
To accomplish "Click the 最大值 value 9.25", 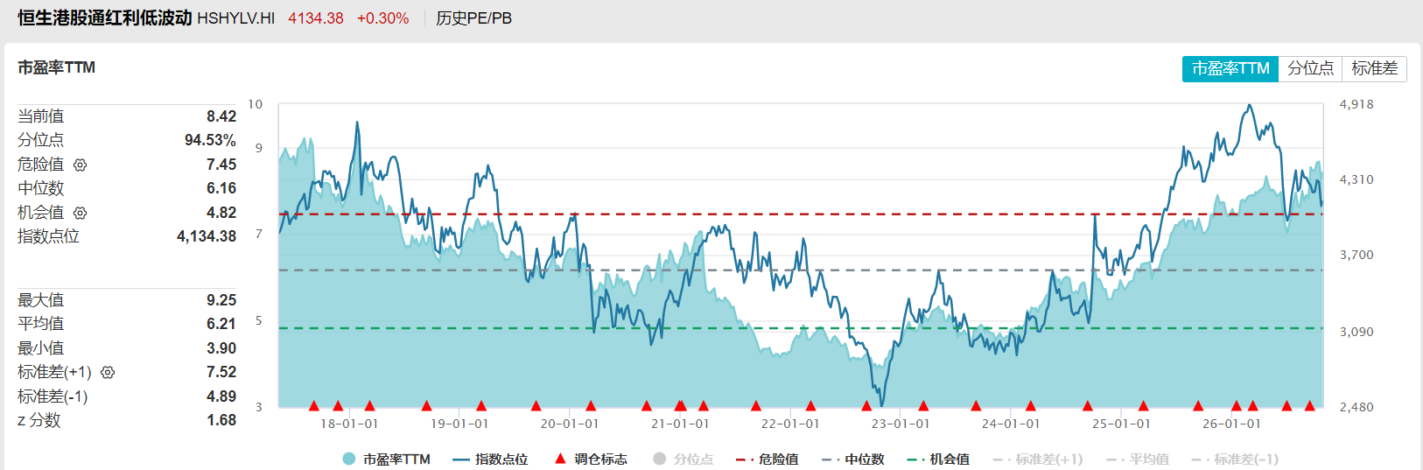I will pos(221,300).
